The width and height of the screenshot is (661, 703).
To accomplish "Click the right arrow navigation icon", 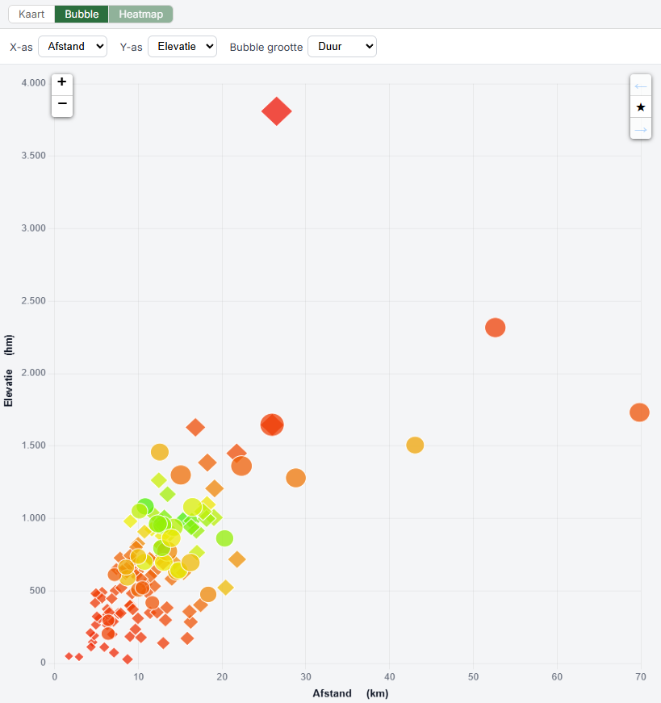I will (640, 129).
